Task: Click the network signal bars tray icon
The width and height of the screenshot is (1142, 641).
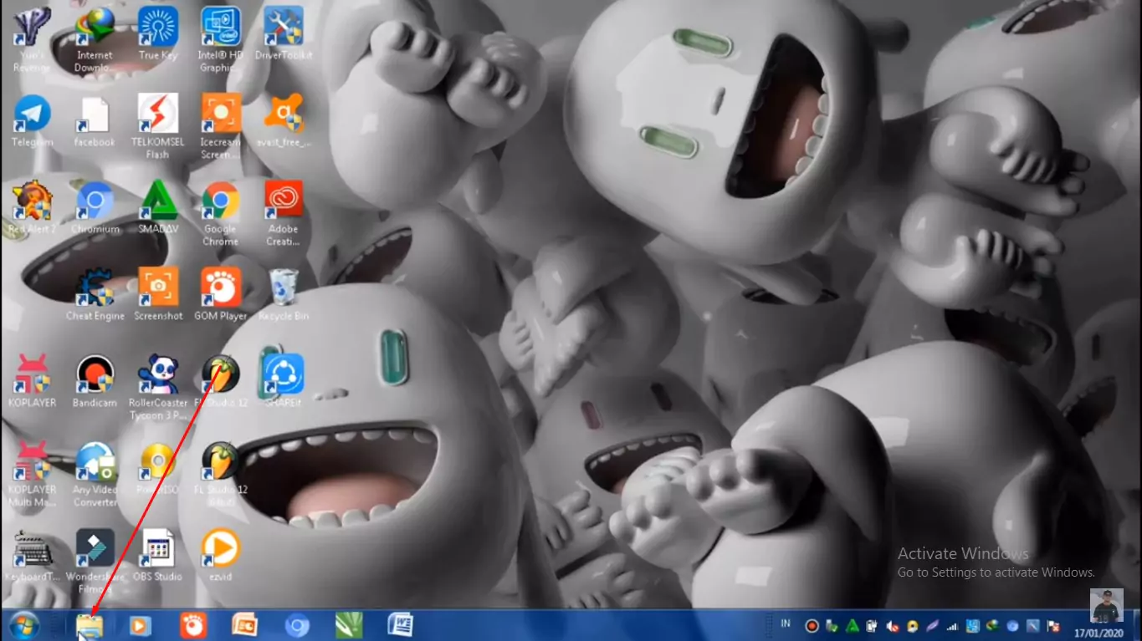Action: (952, 627)
